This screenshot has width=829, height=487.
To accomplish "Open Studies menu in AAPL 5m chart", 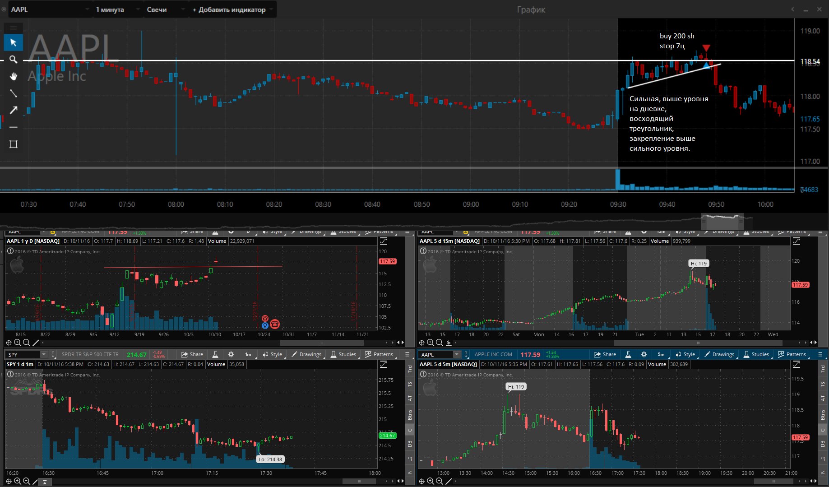I will (x=756, y=354).
